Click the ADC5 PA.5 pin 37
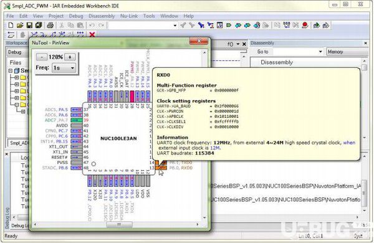 (76, 110)
